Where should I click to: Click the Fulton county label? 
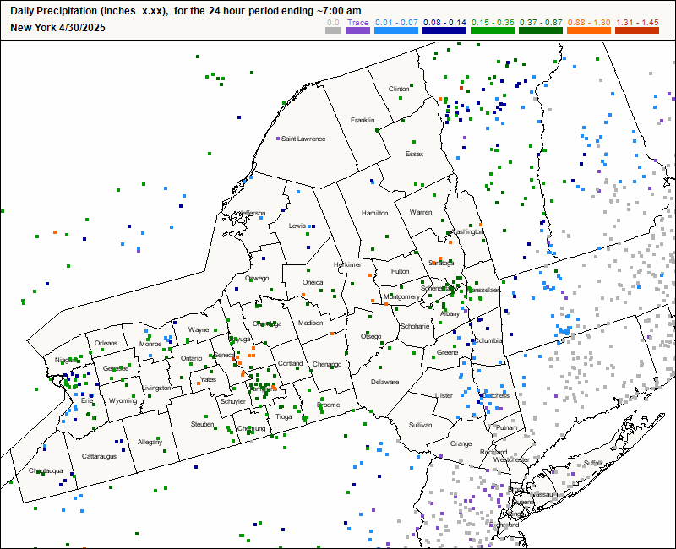(400, 271)
